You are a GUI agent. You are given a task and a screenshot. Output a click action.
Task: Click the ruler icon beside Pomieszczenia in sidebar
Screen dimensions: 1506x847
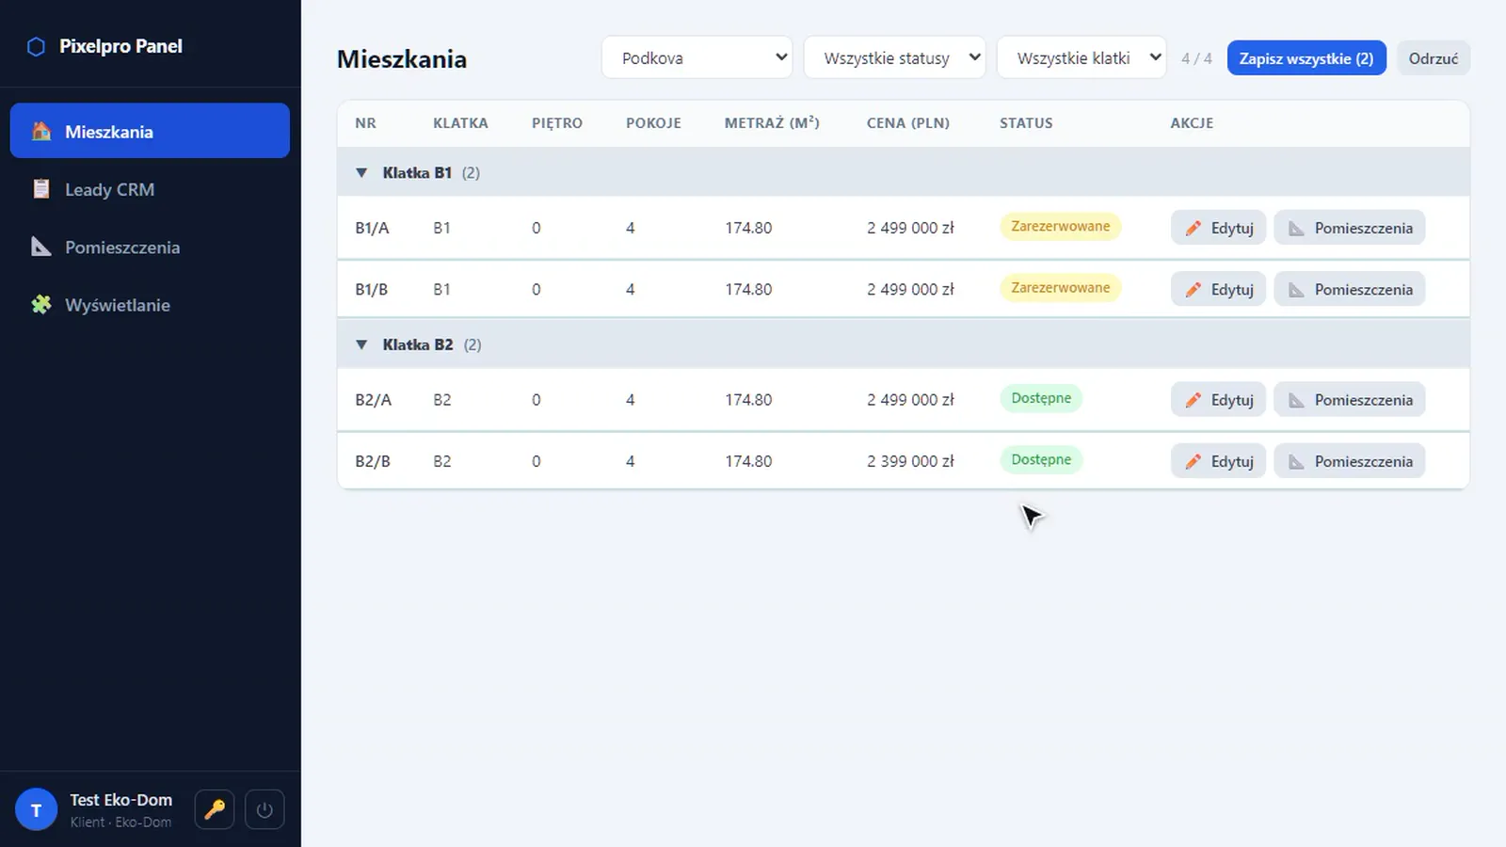point(41,247)
